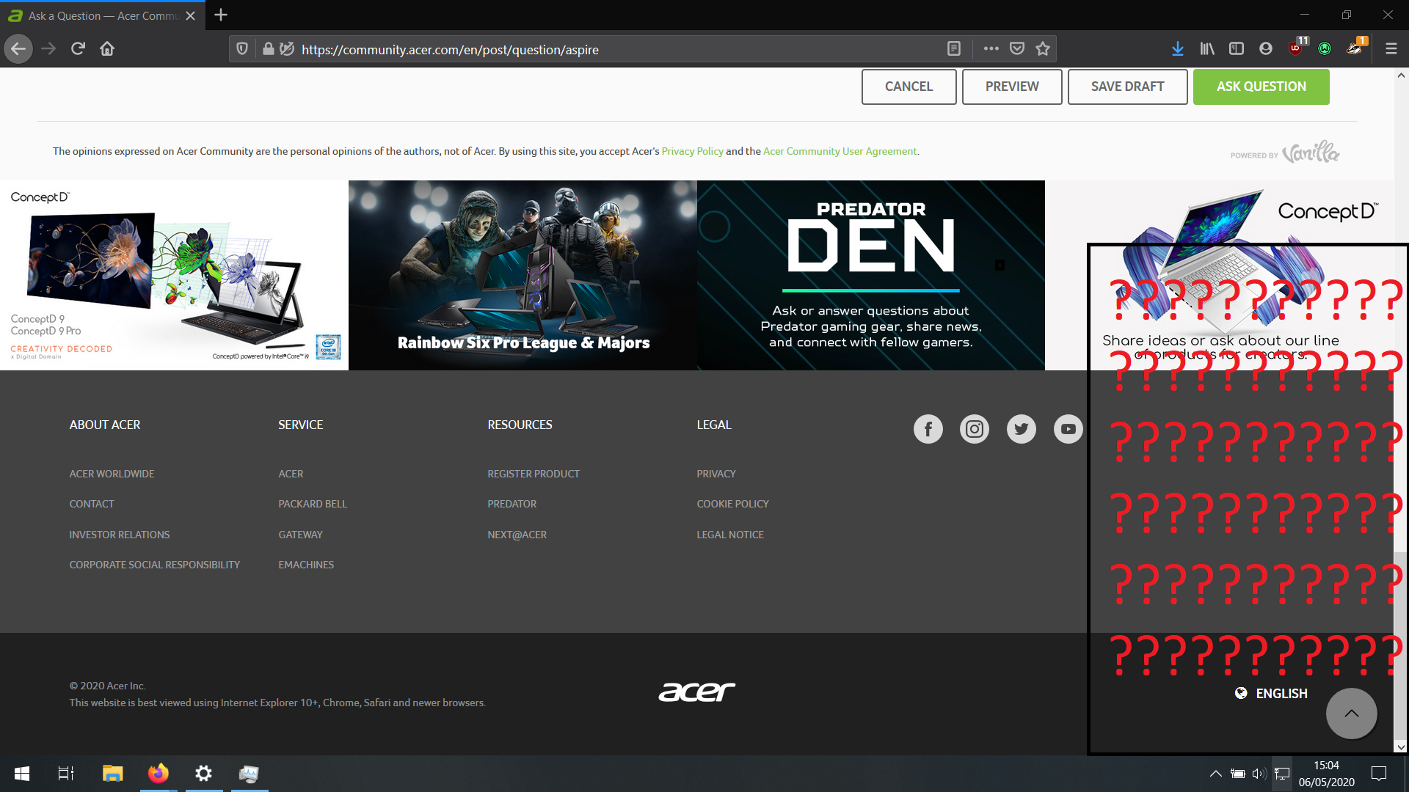Select the Ask a Question browser tab
The width and height of the screenshot is (1409, 792).
(x=95, y=15)
